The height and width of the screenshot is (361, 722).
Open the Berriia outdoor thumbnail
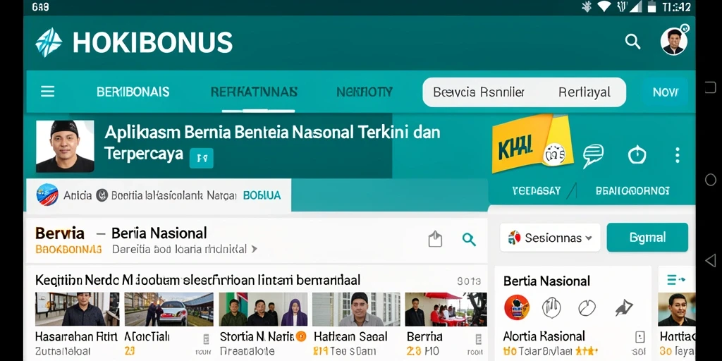(x=446, y=309)
